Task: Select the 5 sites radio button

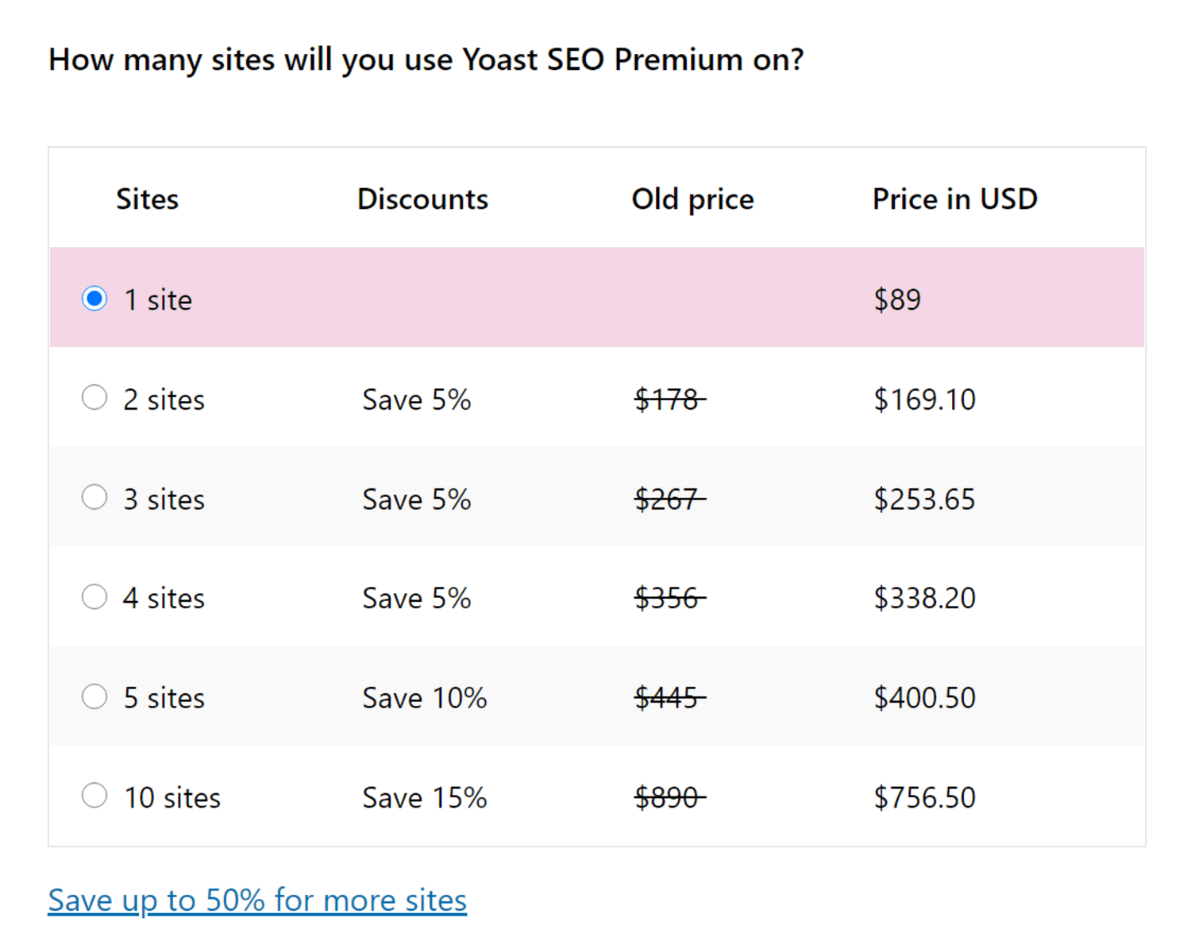Action: click(x=94, y=696)
